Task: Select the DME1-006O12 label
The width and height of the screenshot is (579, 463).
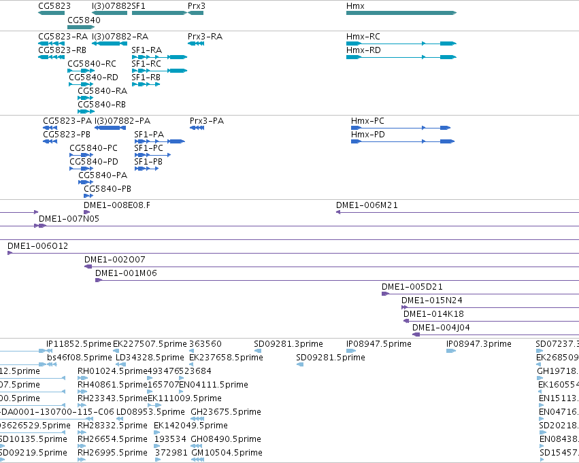Action: 37,246
